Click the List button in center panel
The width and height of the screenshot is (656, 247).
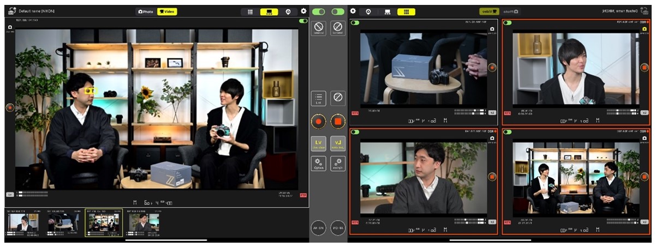319,98
